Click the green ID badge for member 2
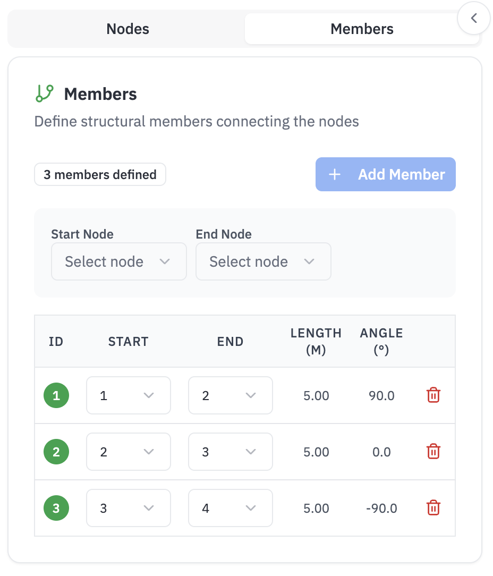The width and height of the screenshot is (493, 576). coord(56,452)
